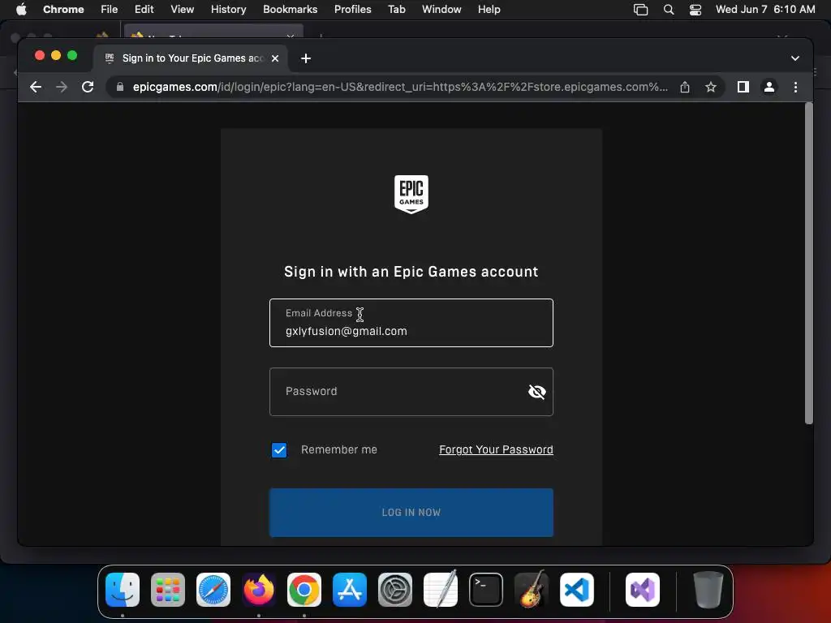Viewport: 831px width, 623px height.
Task: Click the Remember me label
Action: pos(339,449)
